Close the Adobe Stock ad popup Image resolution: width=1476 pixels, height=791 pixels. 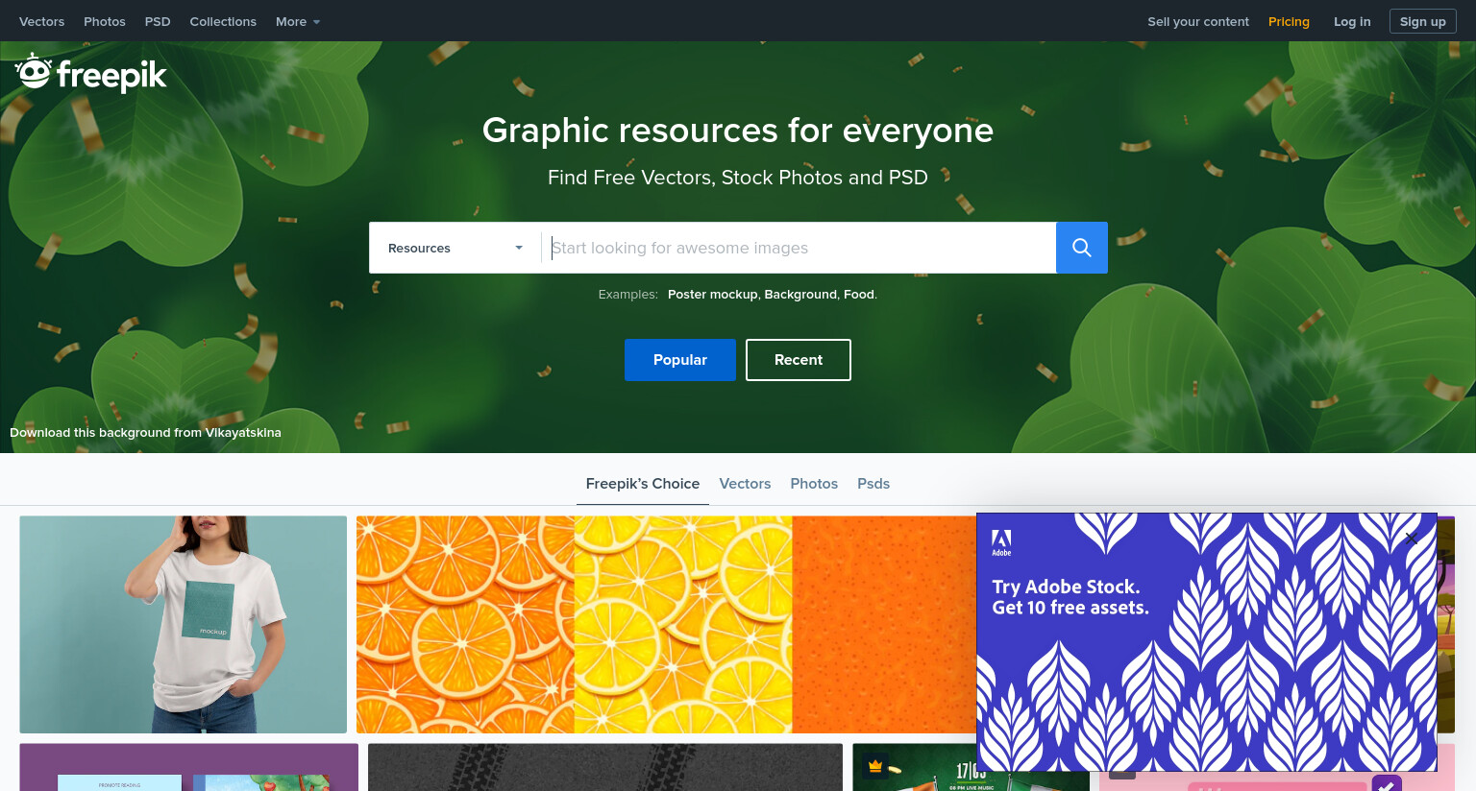point(1411,539)
